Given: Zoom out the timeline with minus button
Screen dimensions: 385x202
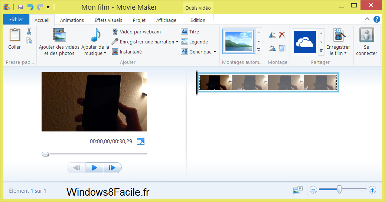Looking at the screenshot, I should pos(313,190).
